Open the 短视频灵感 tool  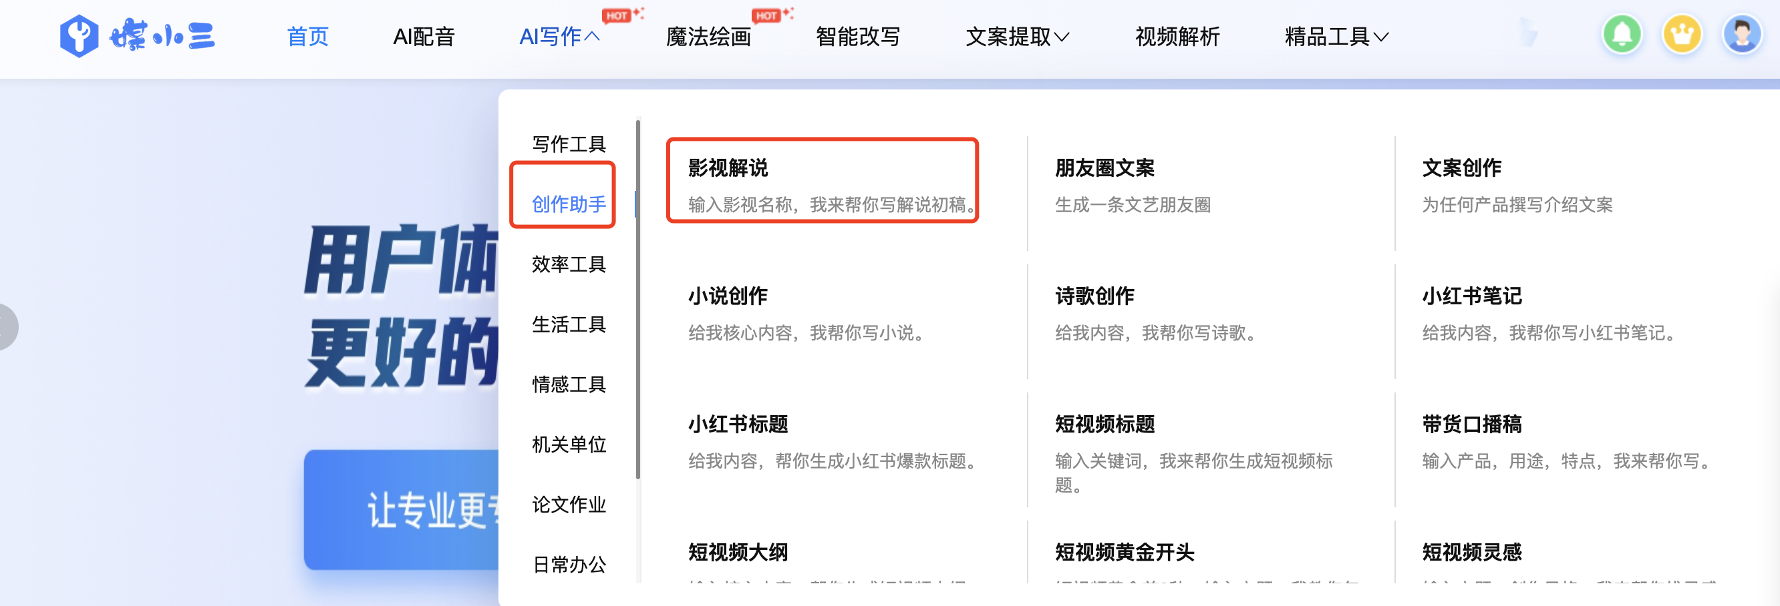(1472, 552)
